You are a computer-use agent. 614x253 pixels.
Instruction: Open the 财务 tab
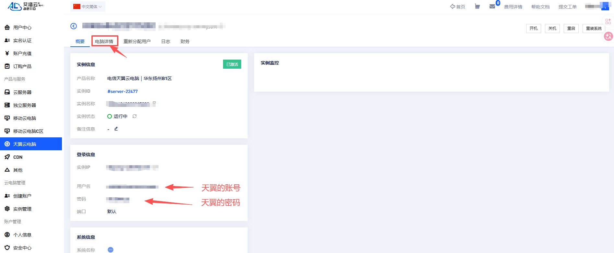[x=185, y=41]
